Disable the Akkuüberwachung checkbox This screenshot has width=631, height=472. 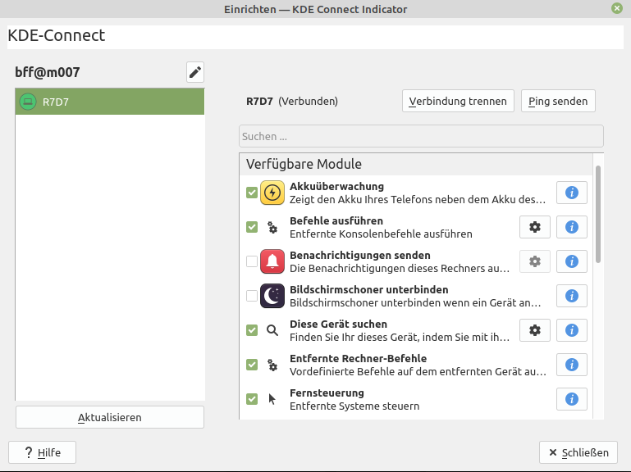tap(252, 193)
